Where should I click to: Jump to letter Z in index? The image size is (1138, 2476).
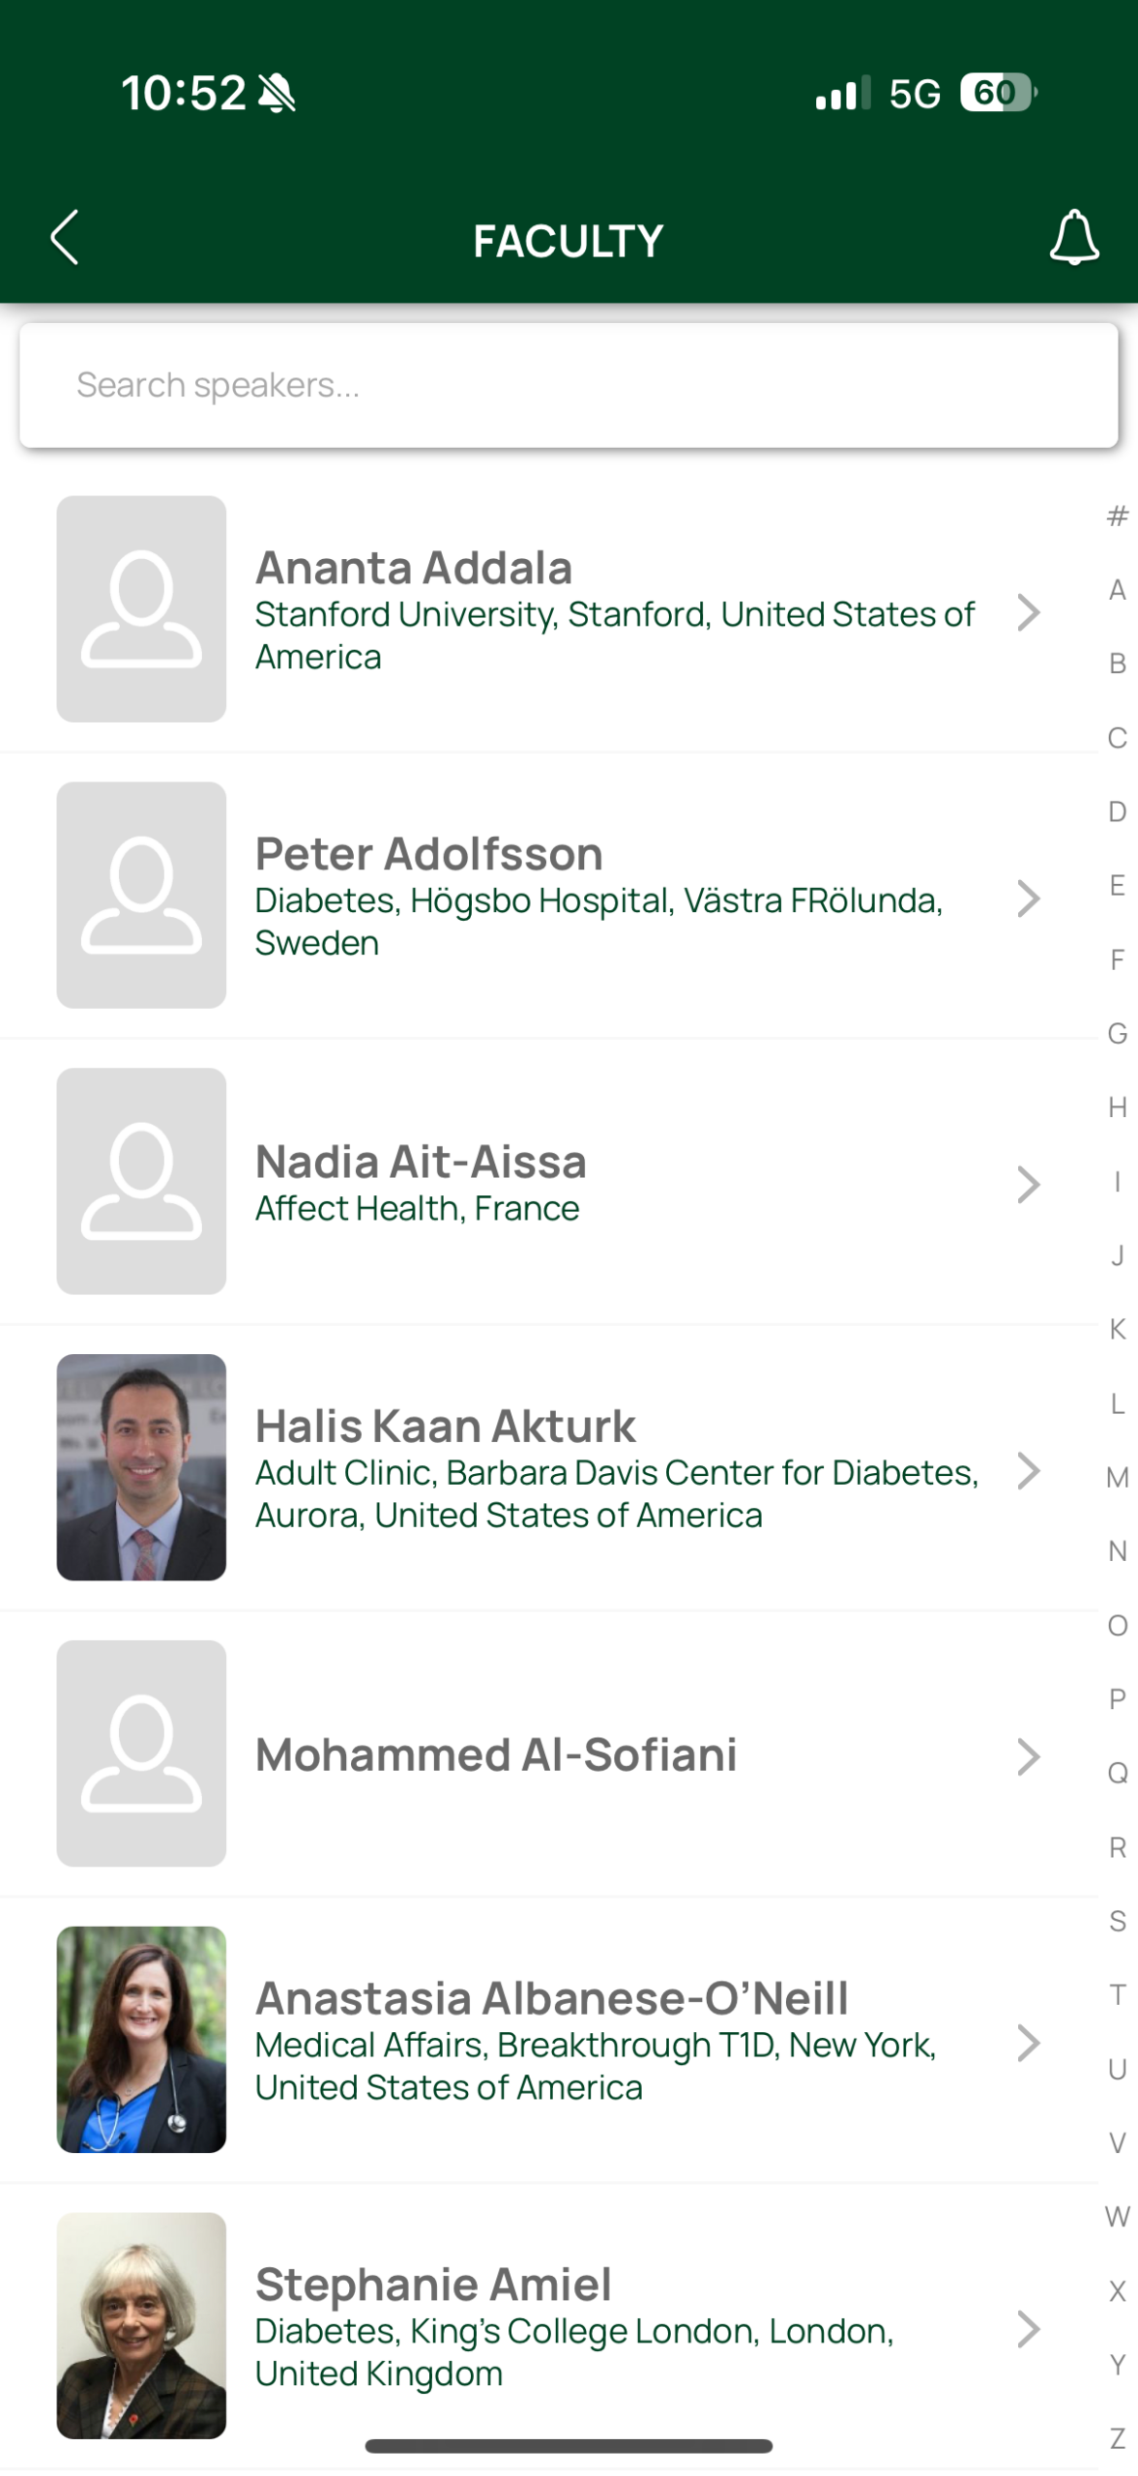tap(1117, 2437)
